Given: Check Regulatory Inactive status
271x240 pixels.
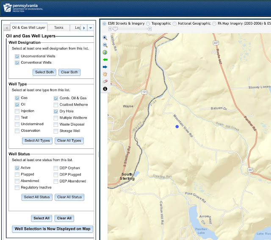Looking at the screenshot, I should pos(17,187).
